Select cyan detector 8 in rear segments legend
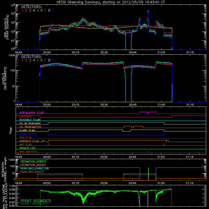The width and height of the screenshot is (209, 209). 49,60
